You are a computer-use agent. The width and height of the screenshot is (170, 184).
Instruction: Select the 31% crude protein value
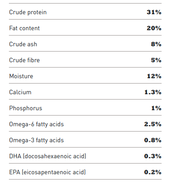(x=154, y=12)
